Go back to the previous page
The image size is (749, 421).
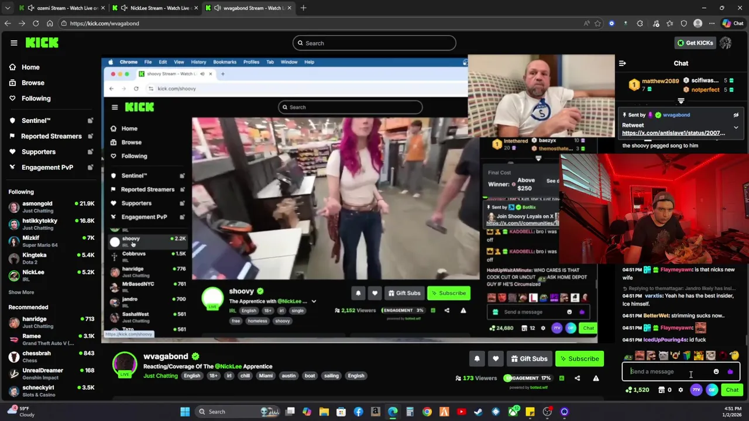click(8, 23)
